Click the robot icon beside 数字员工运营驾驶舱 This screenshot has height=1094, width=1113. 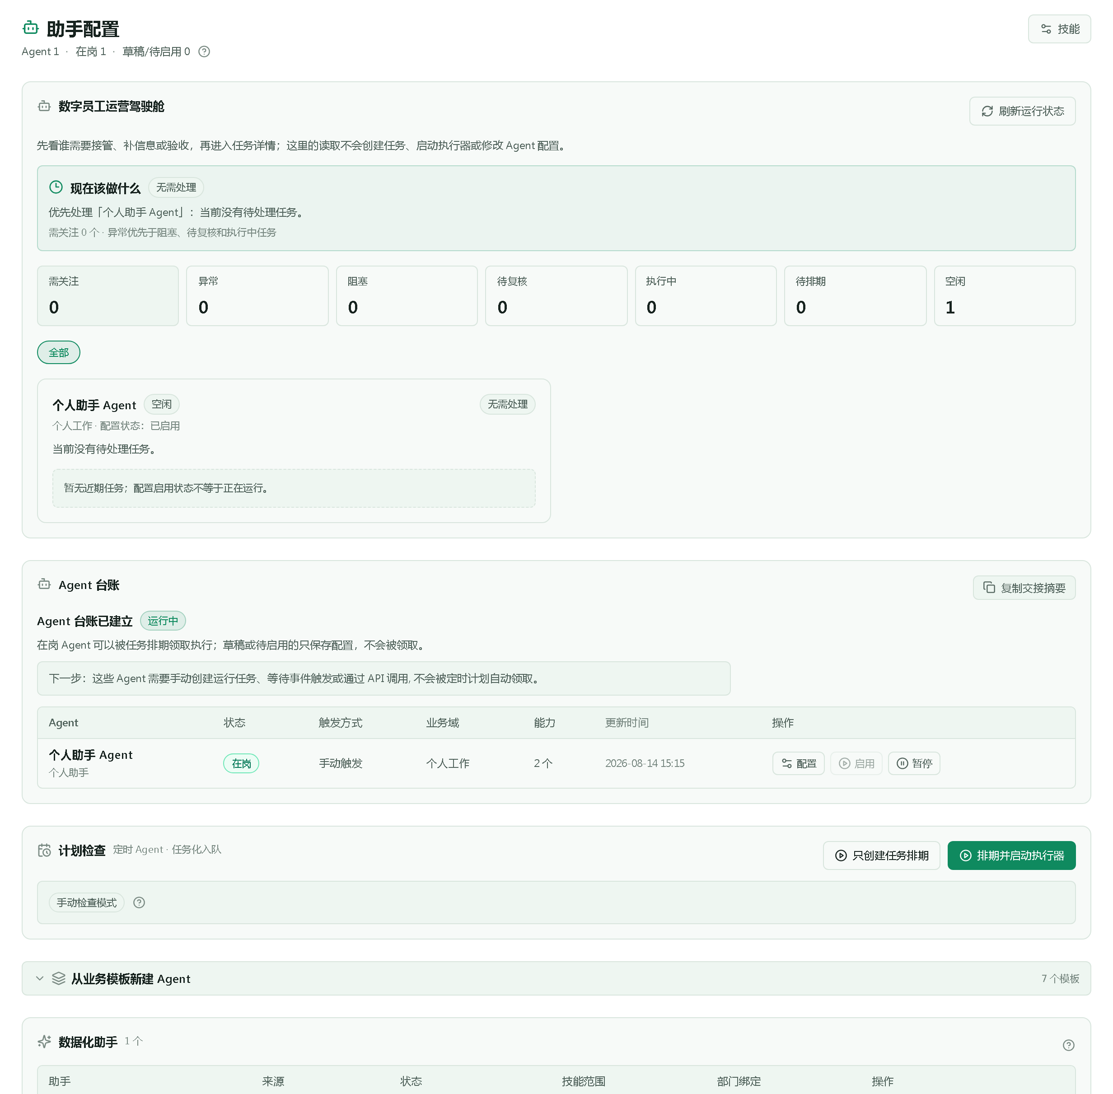[44, 106]
